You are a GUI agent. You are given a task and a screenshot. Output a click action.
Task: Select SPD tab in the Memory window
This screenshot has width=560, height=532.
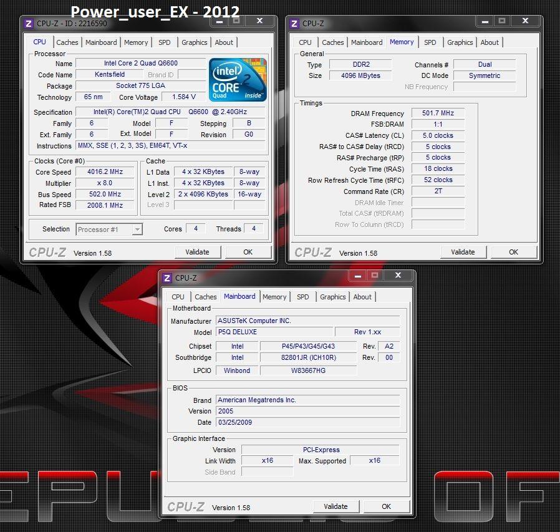pyautogui.click(x=430, y=42)
